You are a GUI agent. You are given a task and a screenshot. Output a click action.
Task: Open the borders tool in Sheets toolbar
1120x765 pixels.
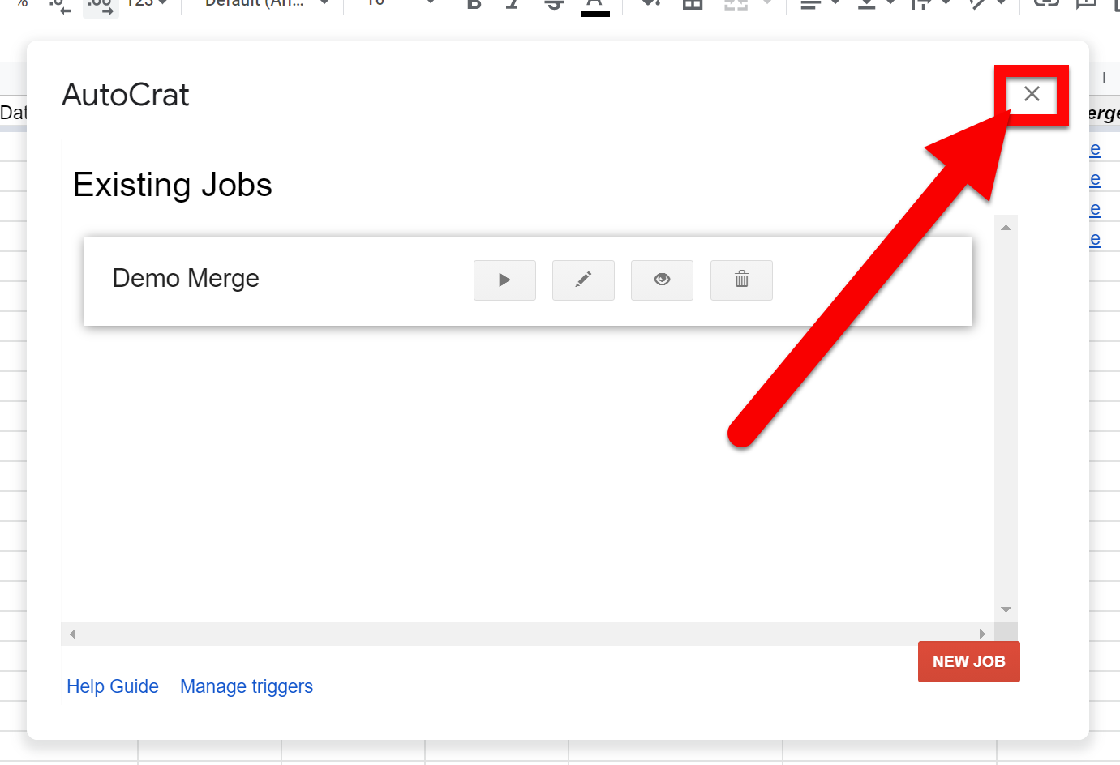693,4
